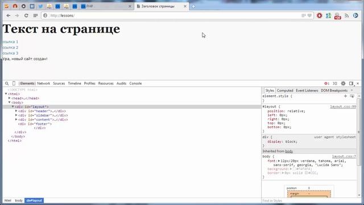Screen dimensions: 364x205
Task: Open DevTools settings gear
Action: click(x=343, y=84)
